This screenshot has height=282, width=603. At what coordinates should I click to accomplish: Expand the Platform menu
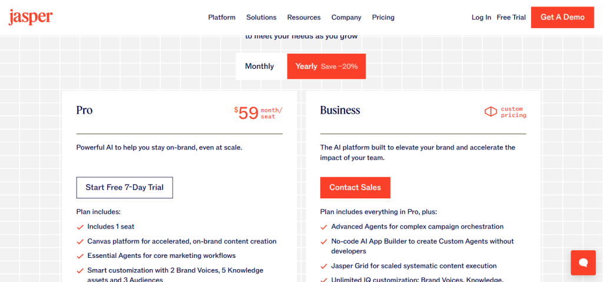pyautogui.click(x=221, y=18)
